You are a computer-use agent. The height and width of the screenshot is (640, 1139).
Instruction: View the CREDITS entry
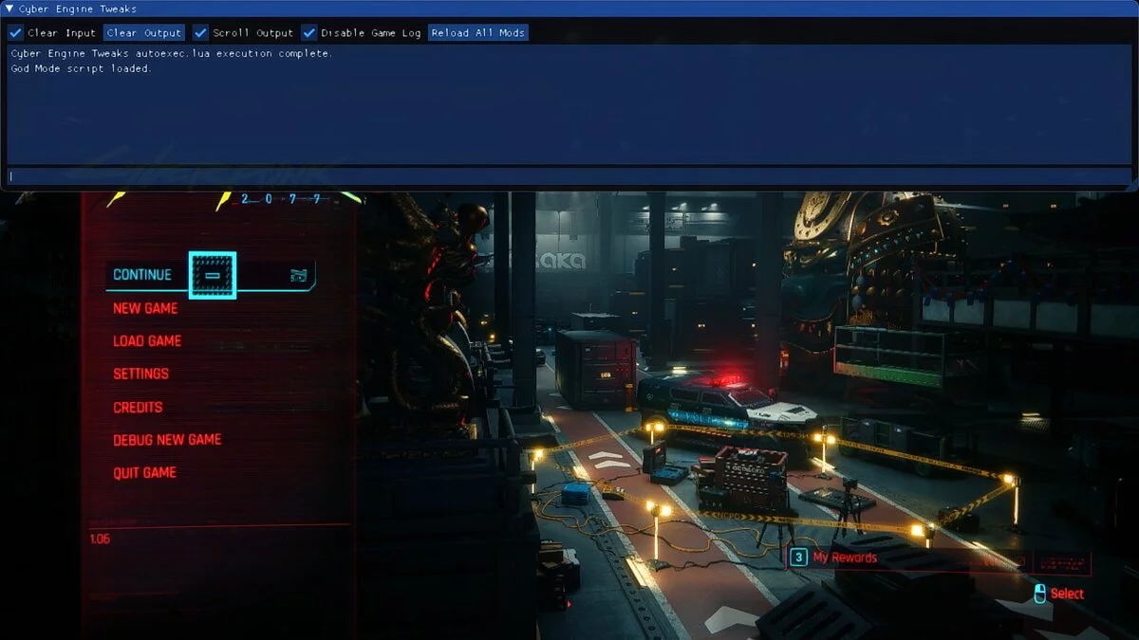point(138,407)
